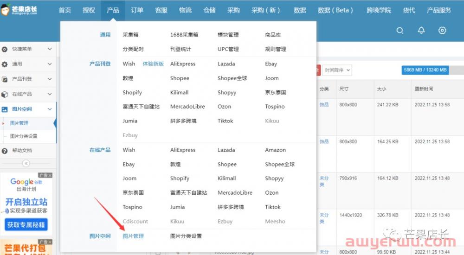
Task: Open the 时间降序 sort dropdown
Action: 337,70
